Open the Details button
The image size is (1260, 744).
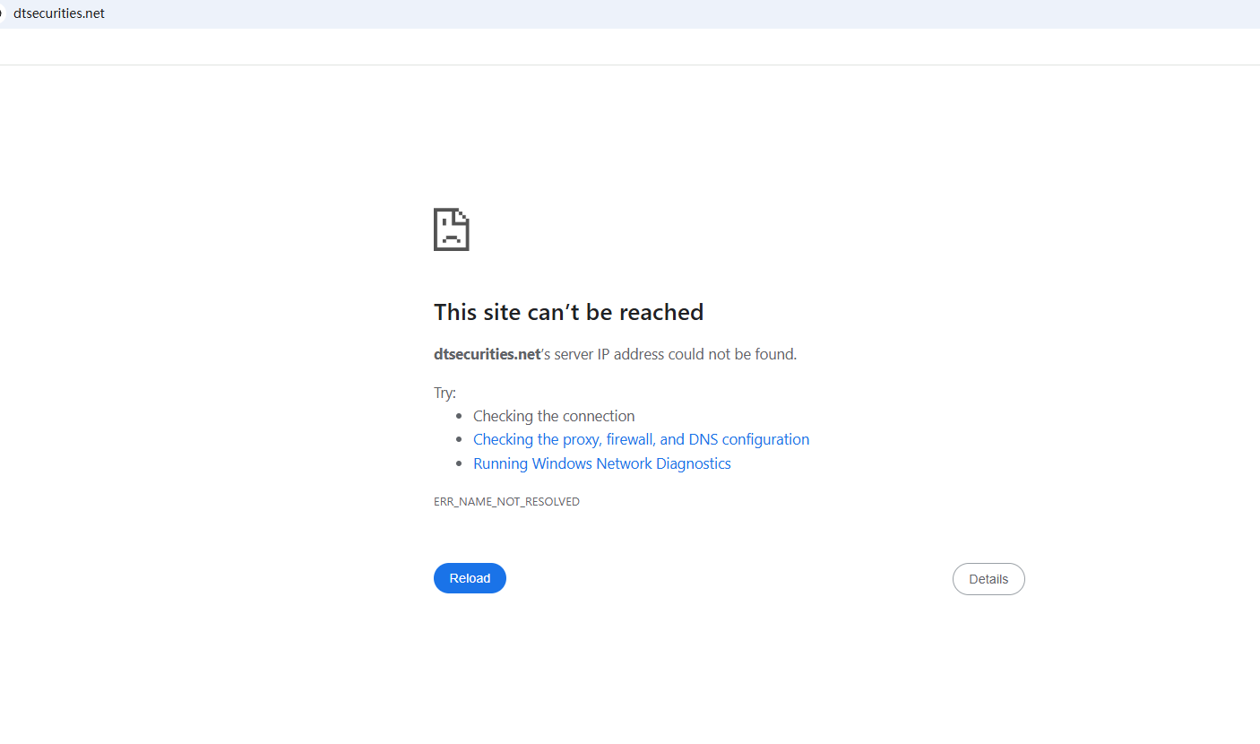pyautogui.click(x=988, y=579)
